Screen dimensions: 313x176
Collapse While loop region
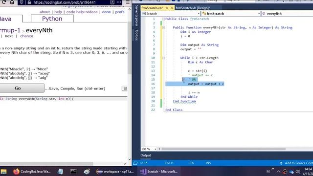163,58
